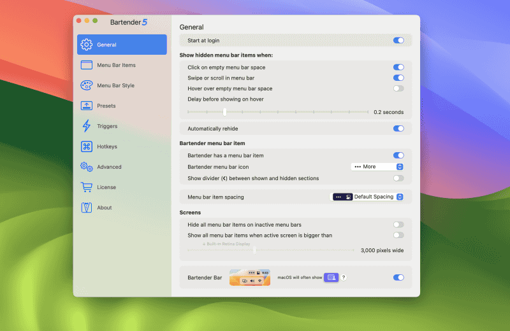This screenshot has height=331, width=510.
Task: Click the Menu Bar Style palette icon
Action: [x=87, y=85]
